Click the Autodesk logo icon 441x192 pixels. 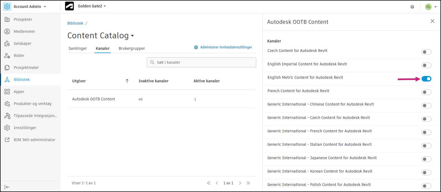coord(69,6)
